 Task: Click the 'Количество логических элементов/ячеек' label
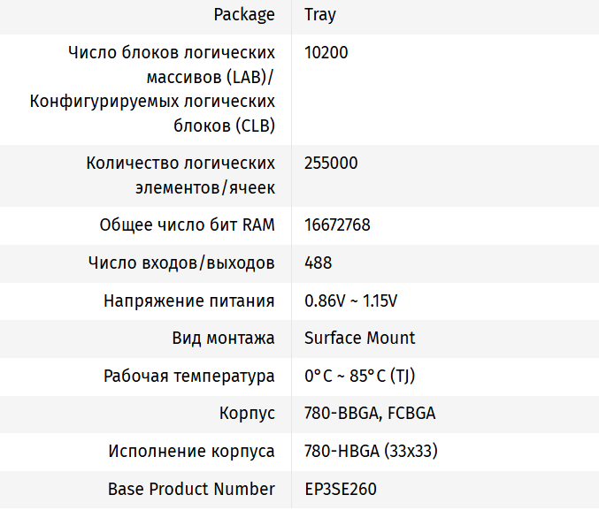point(180,176)
